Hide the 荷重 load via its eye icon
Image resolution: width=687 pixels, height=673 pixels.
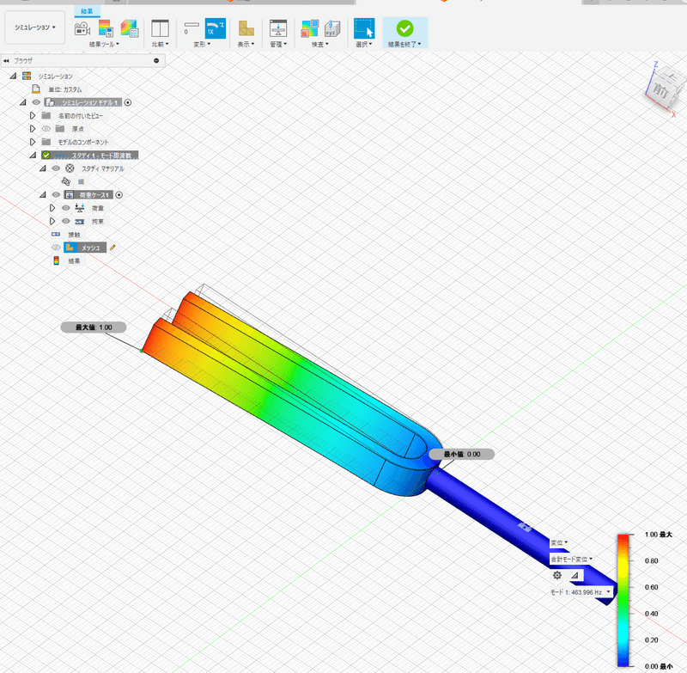tap(65, 208)
